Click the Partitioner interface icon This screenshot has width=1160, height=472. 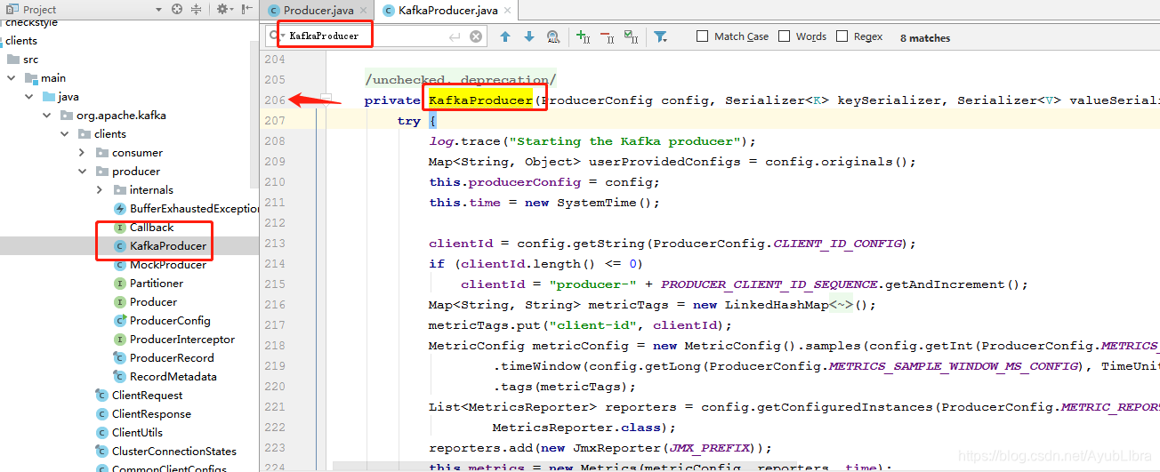(120, 284)
